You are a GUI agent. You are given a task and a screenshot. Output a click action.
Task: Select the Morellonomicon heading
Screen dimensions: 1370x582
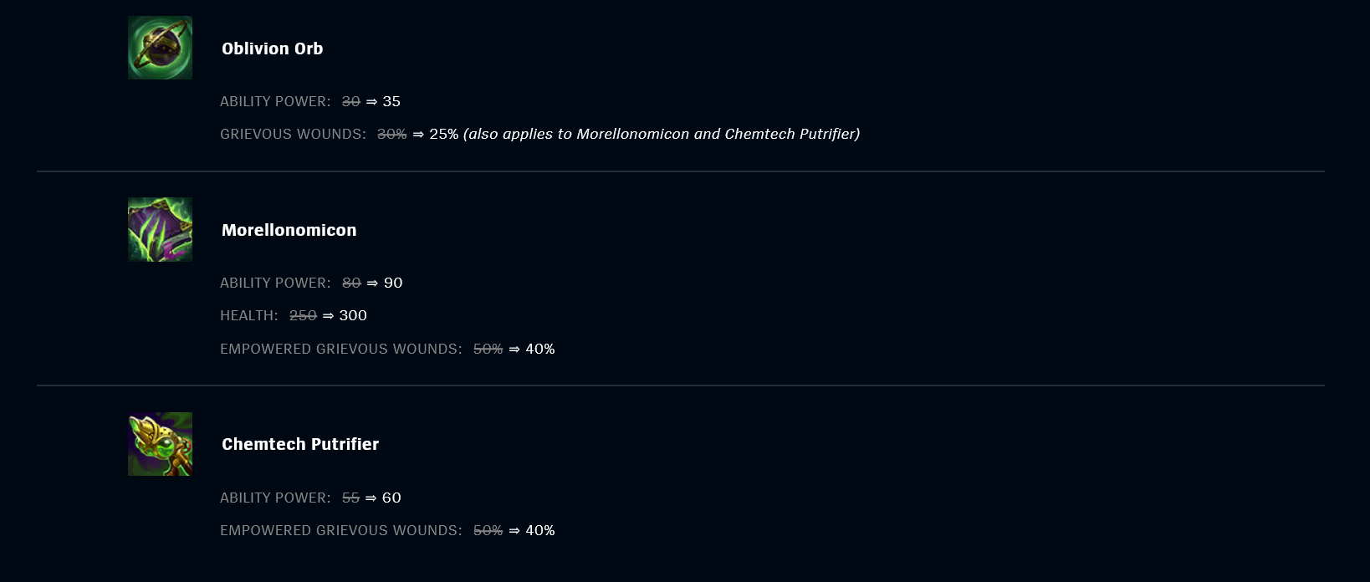point(289,230)
